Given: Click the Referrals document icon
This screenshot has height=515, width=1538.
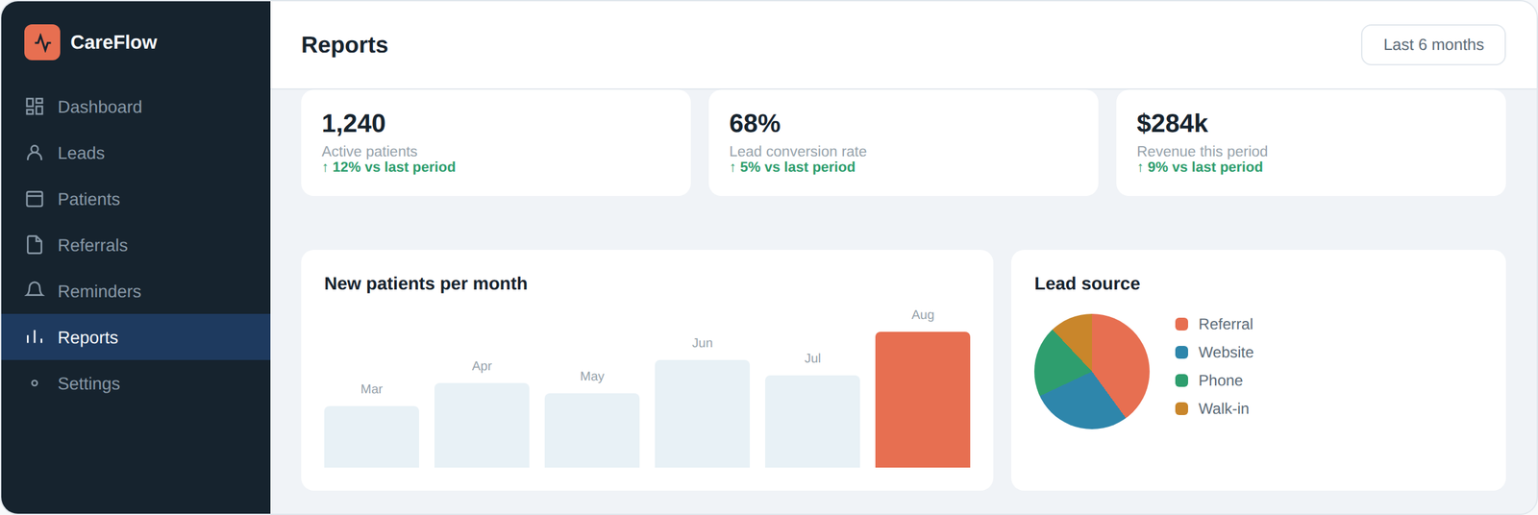Looking at the screenshot, I should click(x=35, y=245).
